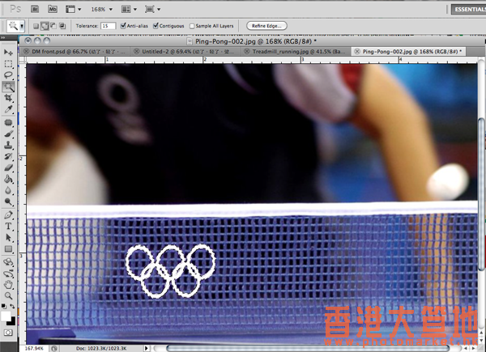Reset to default foreground and background colors
Viewport: 486px width, 352px height.
coord(4,306)
